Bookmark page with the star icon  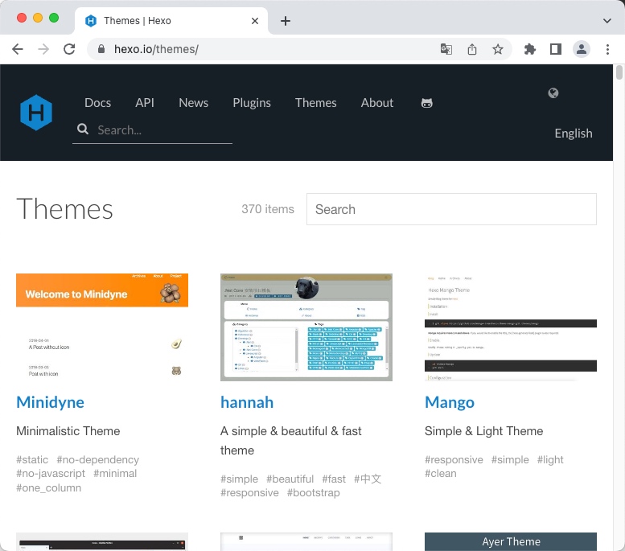click(x=498, y=49)
